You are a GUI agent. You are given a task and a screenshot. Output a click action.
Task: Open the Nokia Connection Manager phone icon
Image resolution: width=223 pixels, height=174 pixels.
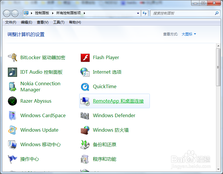12,87
